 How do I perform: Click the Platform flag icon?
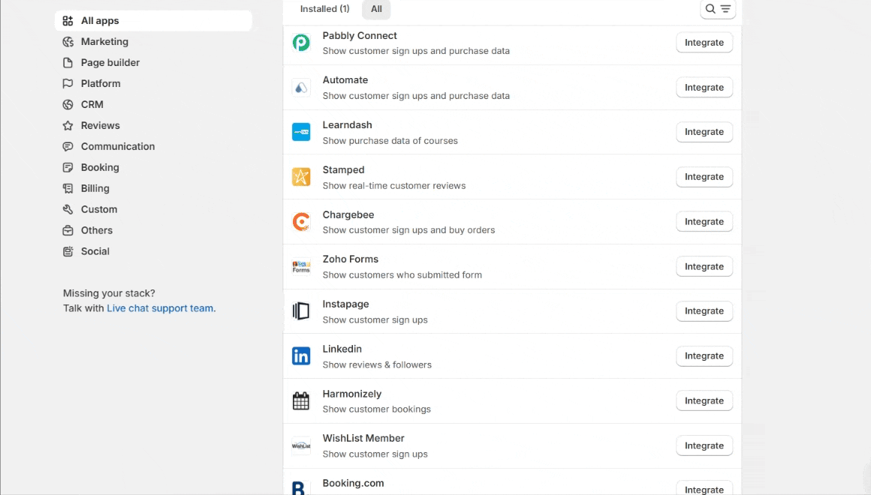point(68,84)
